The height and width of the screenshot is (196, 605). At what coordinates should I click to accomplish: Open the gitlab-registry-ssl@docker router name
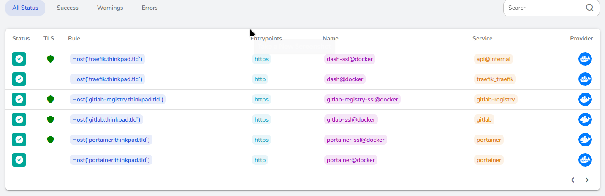pos(362,99)
